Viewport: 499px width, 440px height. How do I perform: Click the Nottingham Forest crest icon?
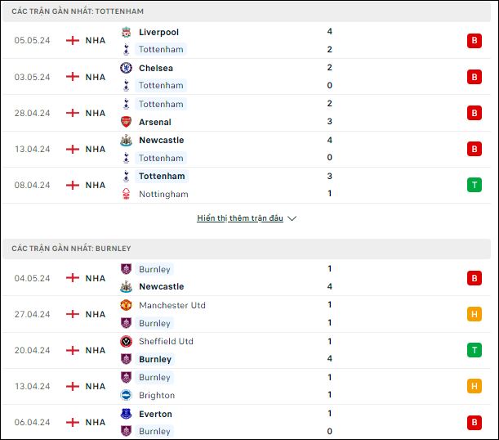point(127,194)
